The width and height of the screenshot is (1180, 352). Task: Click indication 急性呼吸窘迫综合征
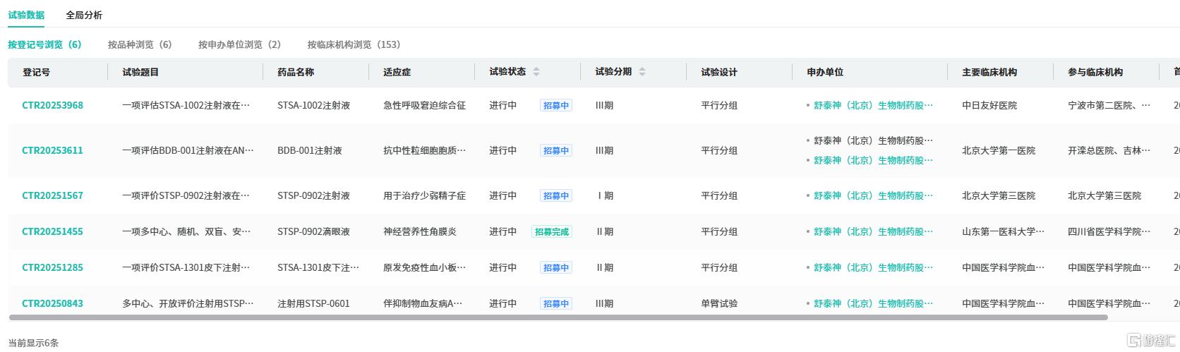point(424,105)
